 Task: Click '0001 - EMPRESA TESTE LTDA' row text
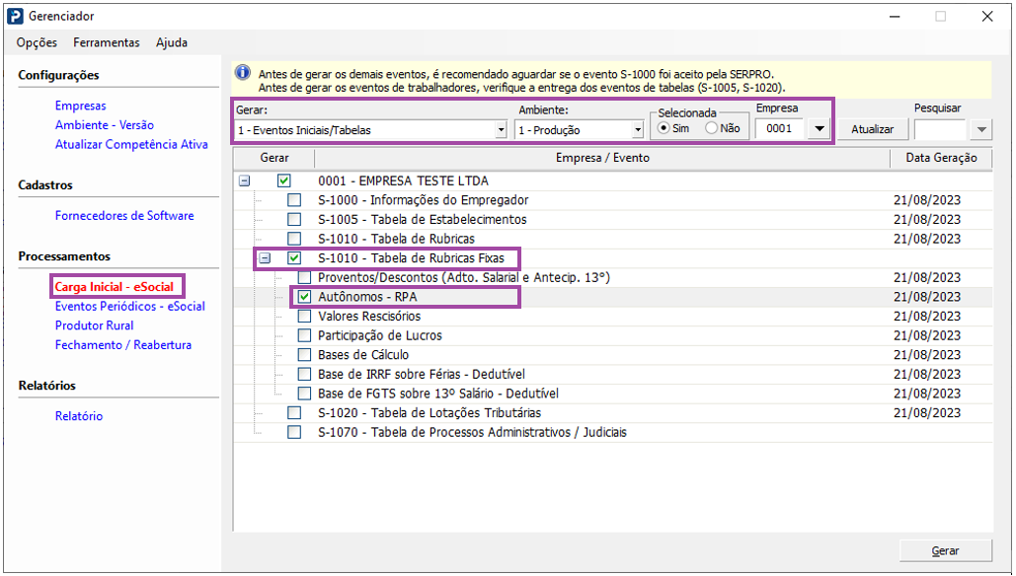[x=403, y=180]
